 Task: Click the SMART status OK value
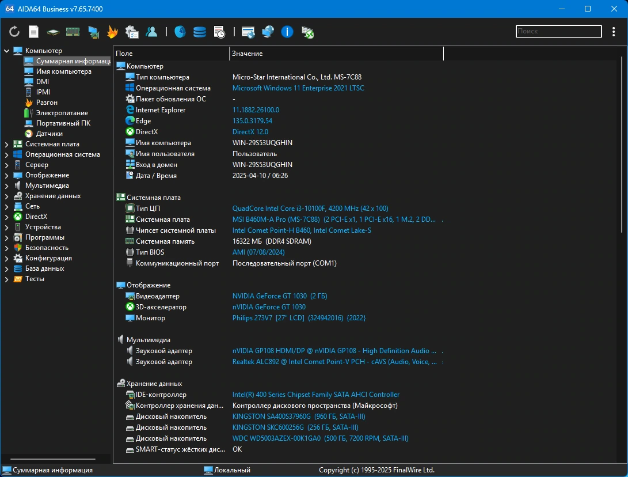[x=237, y=449]
